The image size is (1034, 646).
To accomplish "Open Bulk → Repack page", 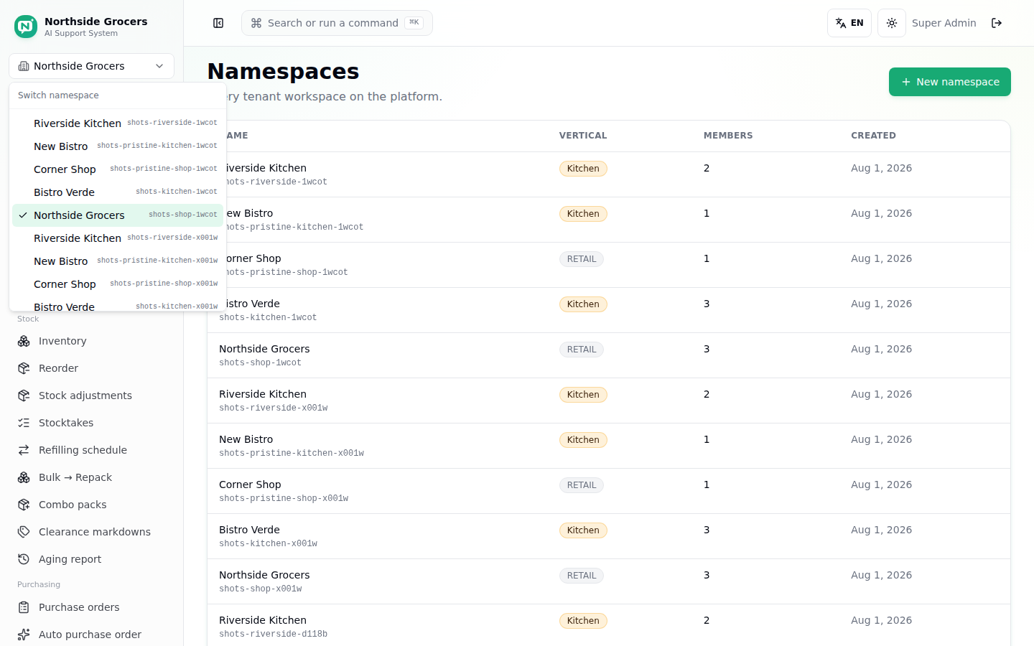I will (x=91, y=477).
